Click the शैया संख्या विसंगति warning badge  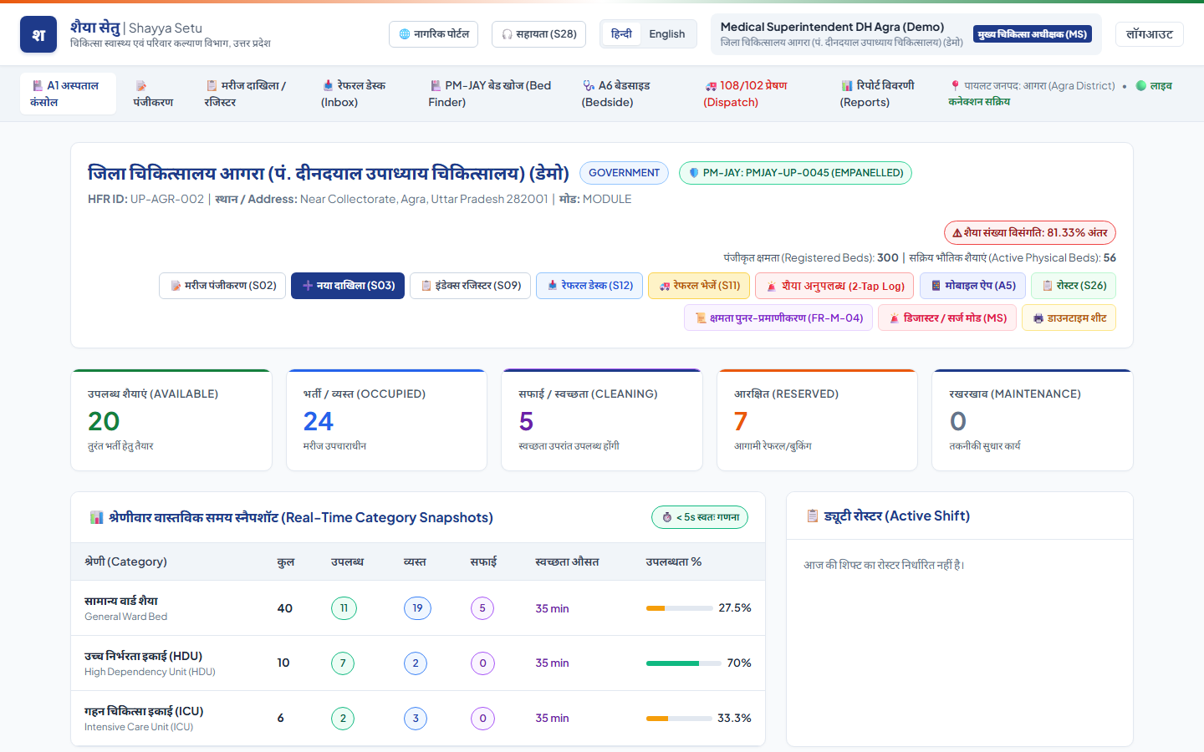pos(1030,233)
